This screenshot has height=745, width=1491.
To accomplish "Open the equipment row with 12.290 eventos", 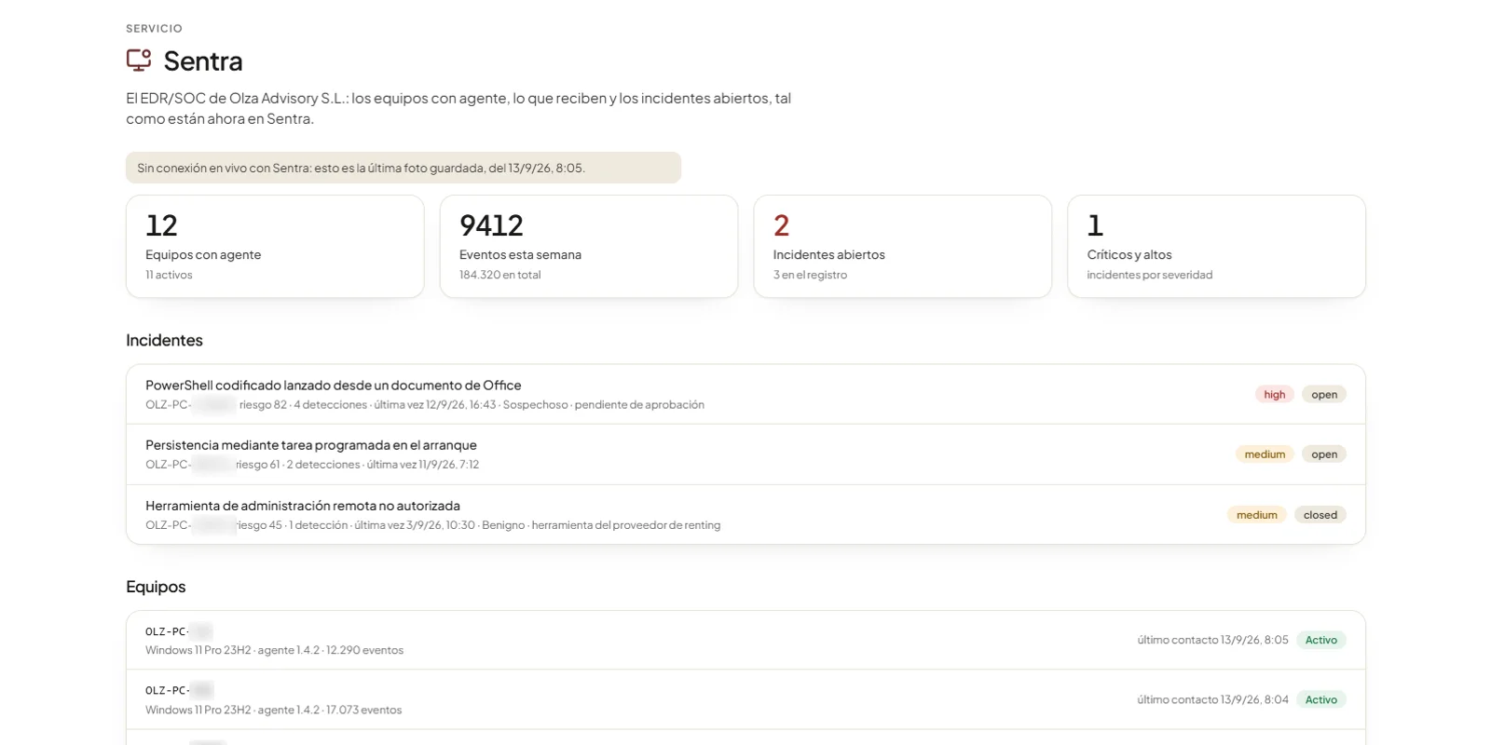I will point(745,641).
